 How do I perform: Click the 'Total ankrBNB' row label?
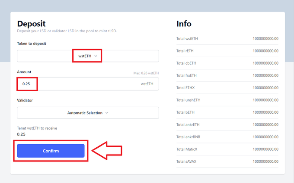pyautogui.click(x=188, y=137)
